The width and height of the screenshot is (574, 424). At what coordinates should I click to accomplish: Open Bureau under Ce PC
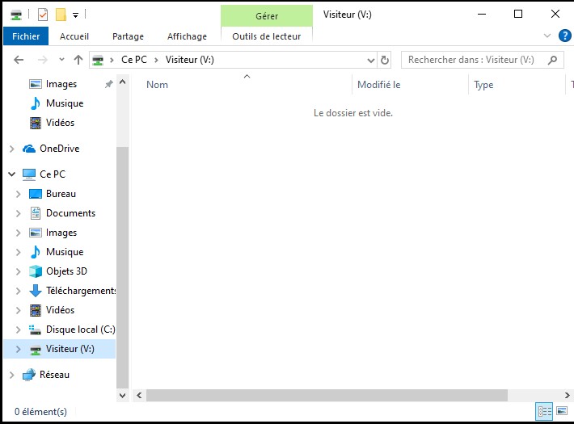click(61, 194)
